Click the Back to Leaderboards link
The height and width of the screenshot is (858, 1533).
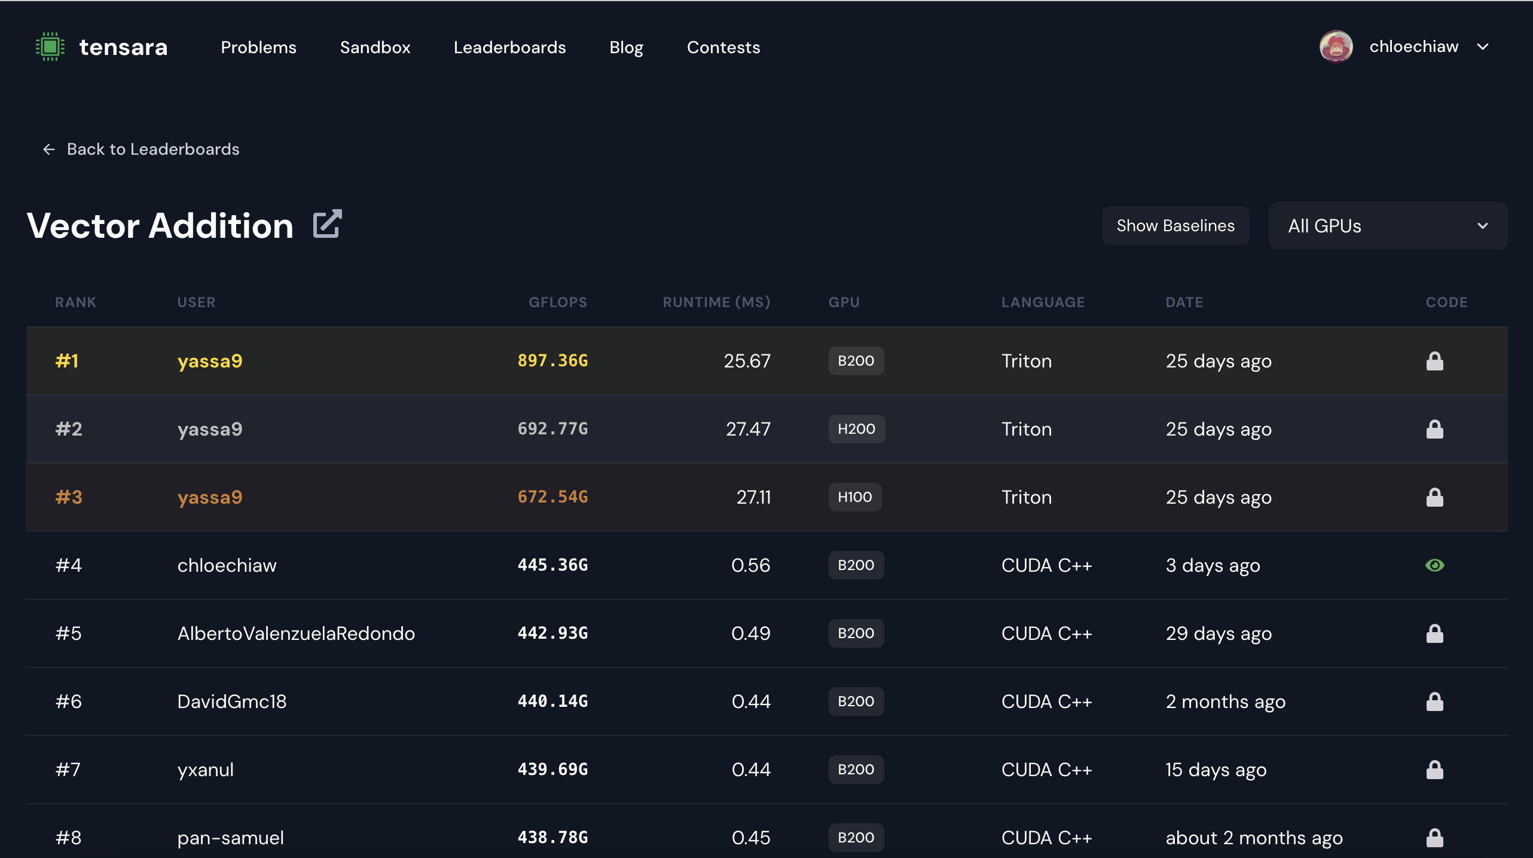pyautogui.click(x=152, y=149)
